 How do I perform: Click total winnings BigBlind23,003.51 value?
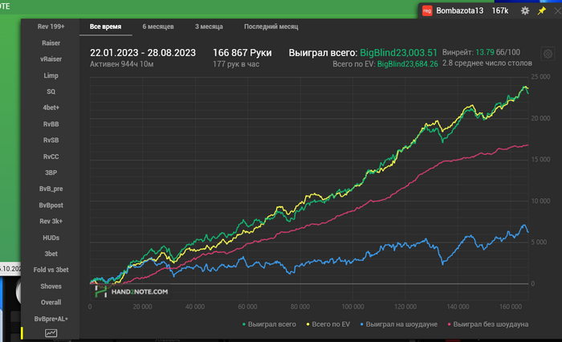(398, 53)
